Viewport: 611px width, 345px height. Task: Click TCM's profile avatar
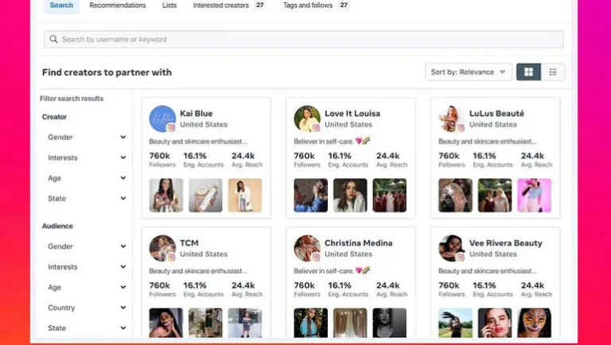pyautogui.click(x=162, y=248)
